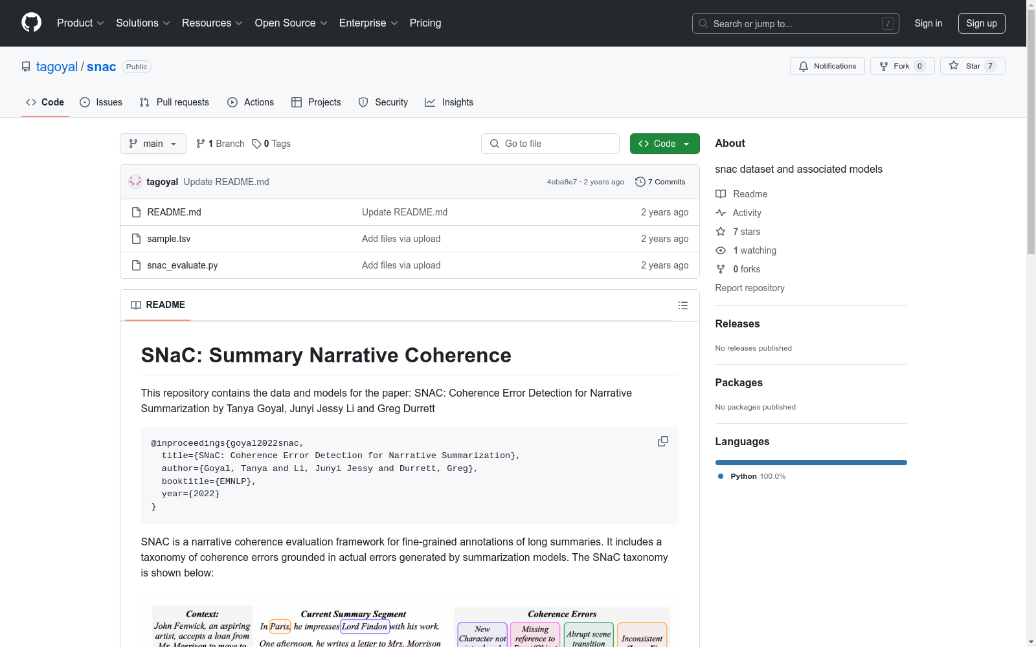Open the Enterprise dropdown

point(368,23)
